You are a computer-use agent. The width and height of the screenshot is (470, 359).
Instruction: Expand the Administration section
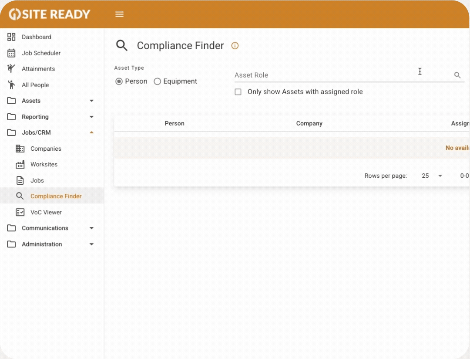pos(91,244)
